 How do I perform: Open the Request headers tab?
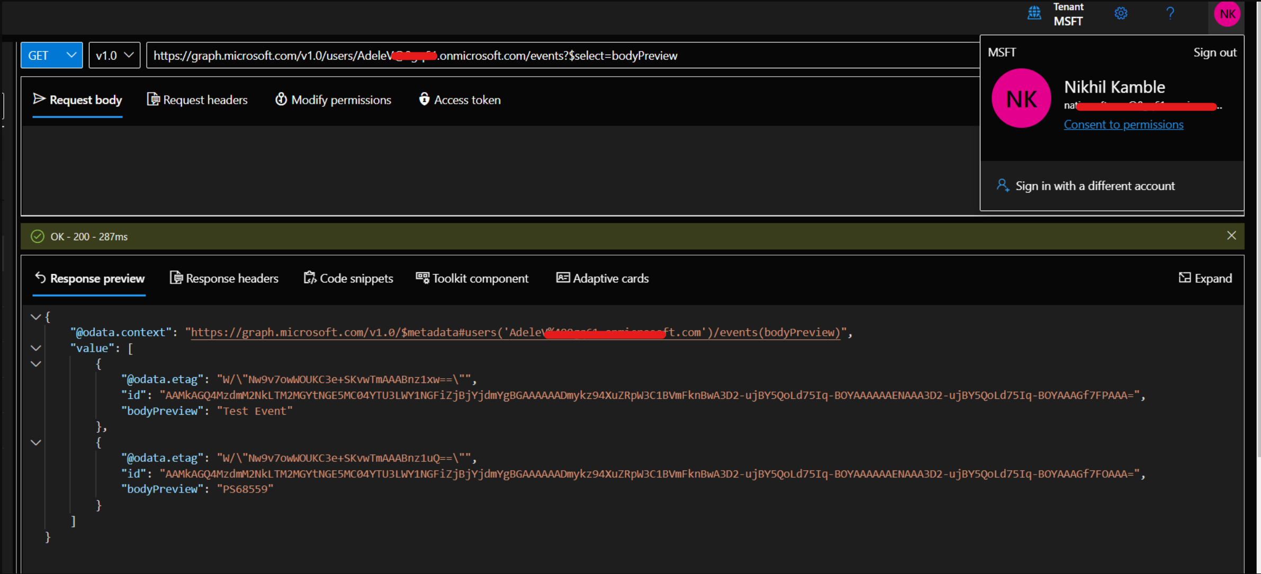pyautogui.click(x=197, y=99)
